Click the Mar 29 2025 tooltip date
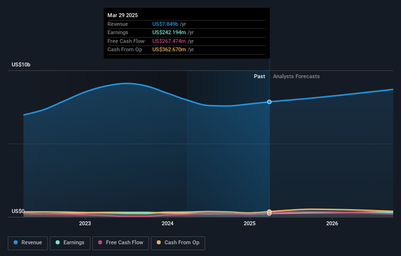This screenshot has height=256, width=401. pos(123,15)
